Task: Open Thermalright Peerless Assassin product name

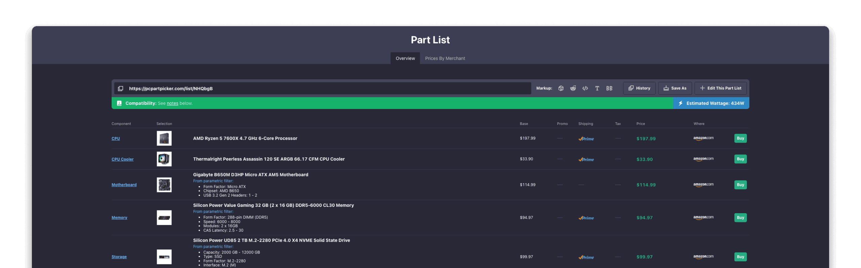Action: pos(269,159)
